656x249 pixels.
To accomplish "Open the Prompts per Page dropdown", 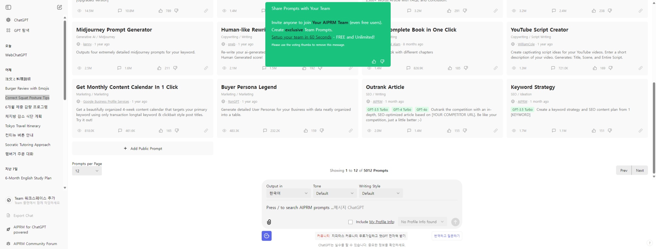I will coord(87,171).
